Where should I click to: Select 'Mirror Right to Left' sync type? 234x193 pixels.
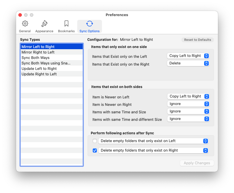pyautogui.click(x=38, y=52)
